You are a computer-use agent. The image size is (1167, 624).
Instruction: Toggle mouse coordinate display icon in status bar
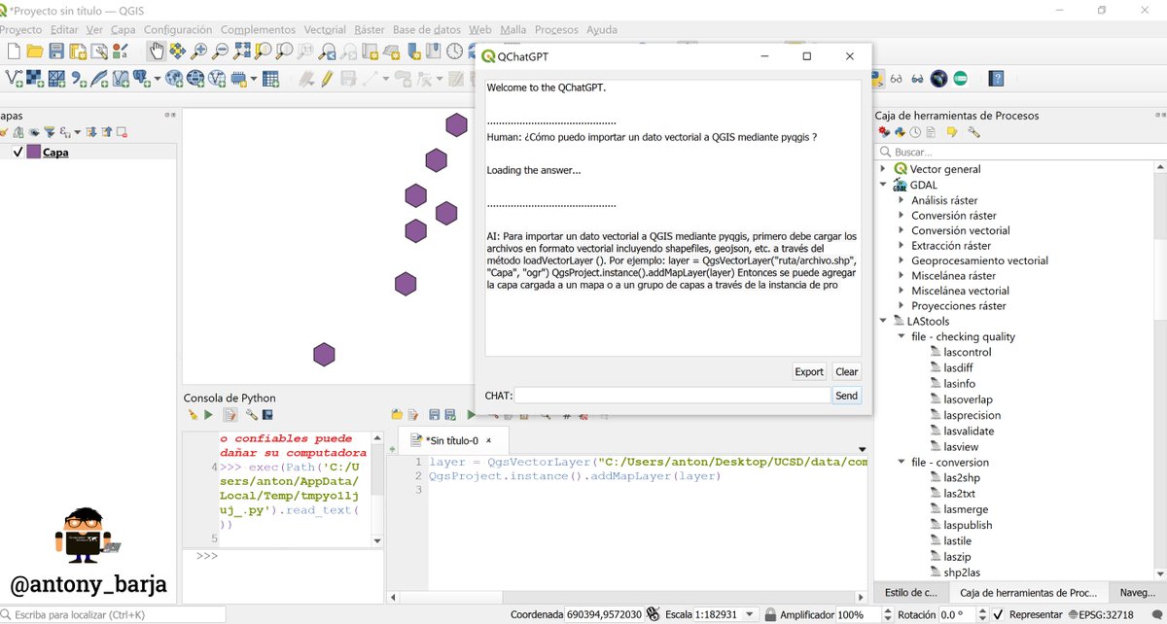point(654,614)
